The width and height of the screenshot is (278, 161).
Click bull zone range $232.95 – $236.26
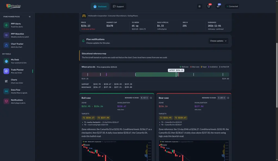[92, 106]
